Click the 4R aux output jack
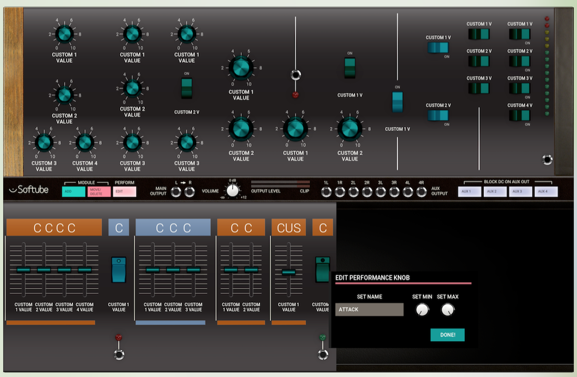This screenshot has width=577, height=377. 421,192
